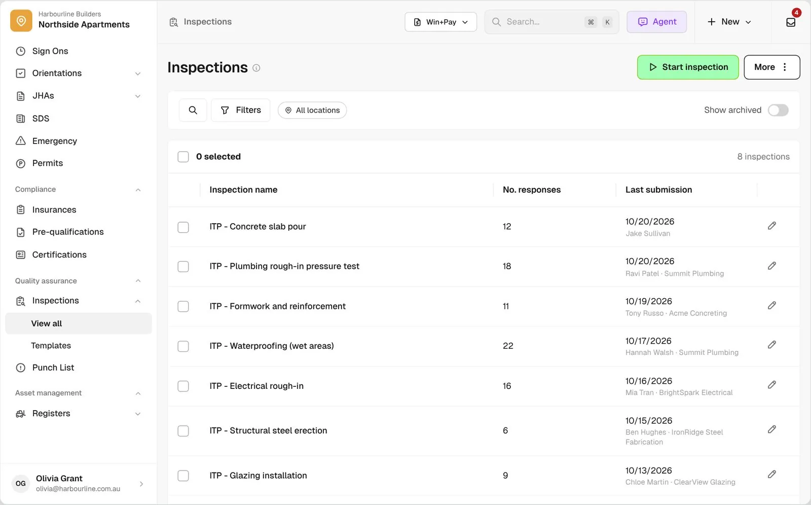Edit ITP - Structural steel erection inspection

point(771,429)
